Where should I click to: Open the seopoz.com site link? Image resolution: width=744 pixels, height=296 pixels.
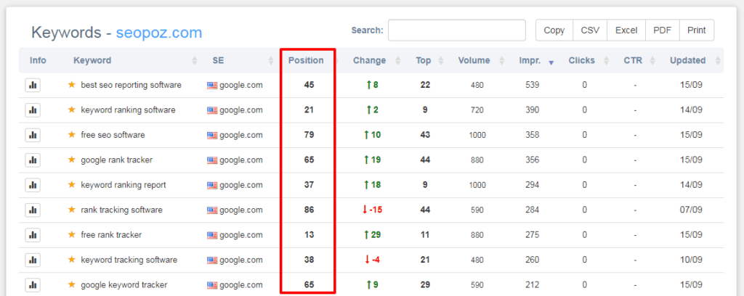(159, 33)
